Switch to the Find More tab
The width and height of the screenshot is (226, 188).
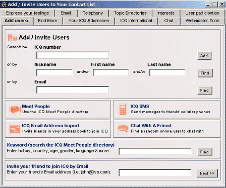47,21
